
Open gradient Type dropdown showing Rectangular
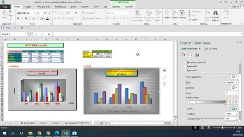click(230, 82)
